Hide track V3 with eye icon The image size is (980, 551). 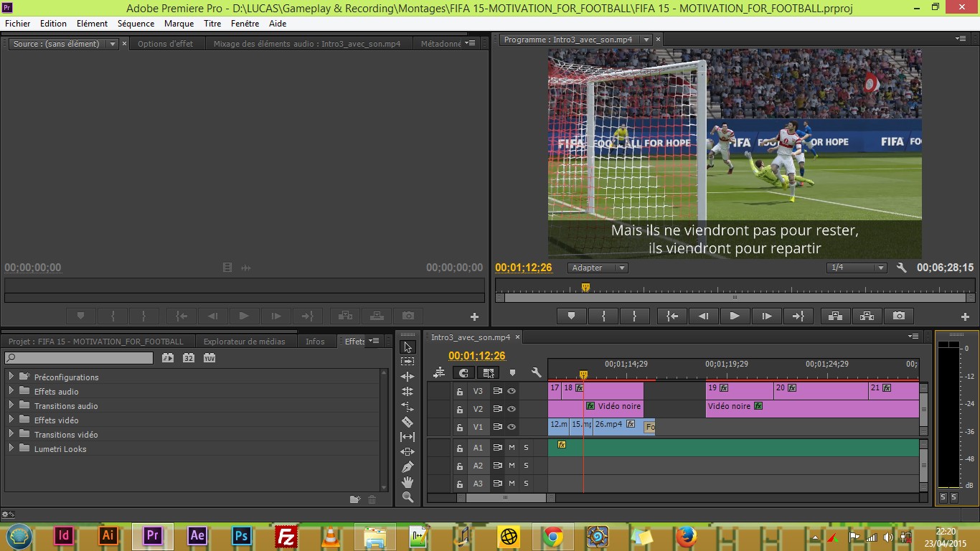(512, 391)
